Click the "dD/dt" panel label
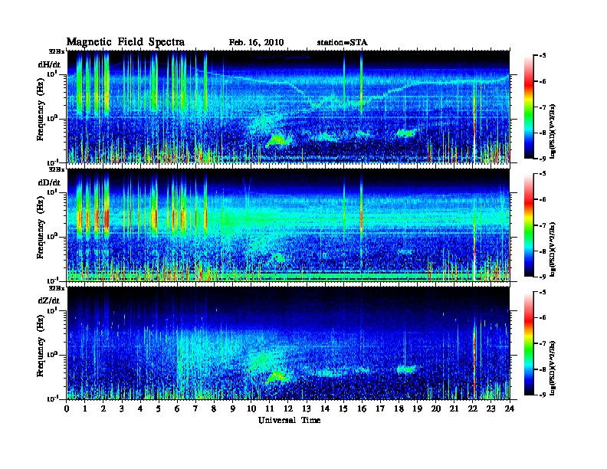 click(x=49, y=182)
